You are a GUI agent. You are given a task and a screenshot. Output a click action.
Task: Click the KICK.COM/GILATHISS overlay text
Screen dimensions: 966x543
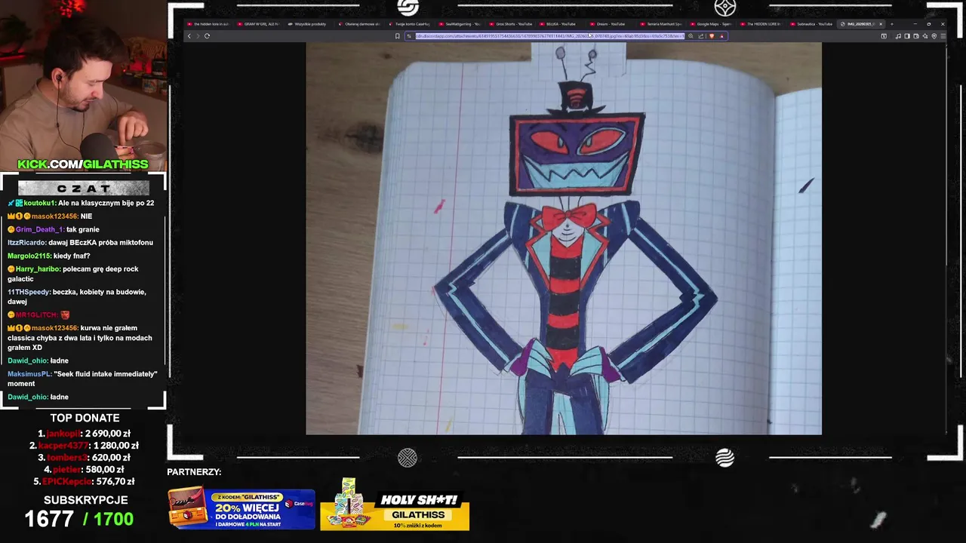(x=83, y=164)
